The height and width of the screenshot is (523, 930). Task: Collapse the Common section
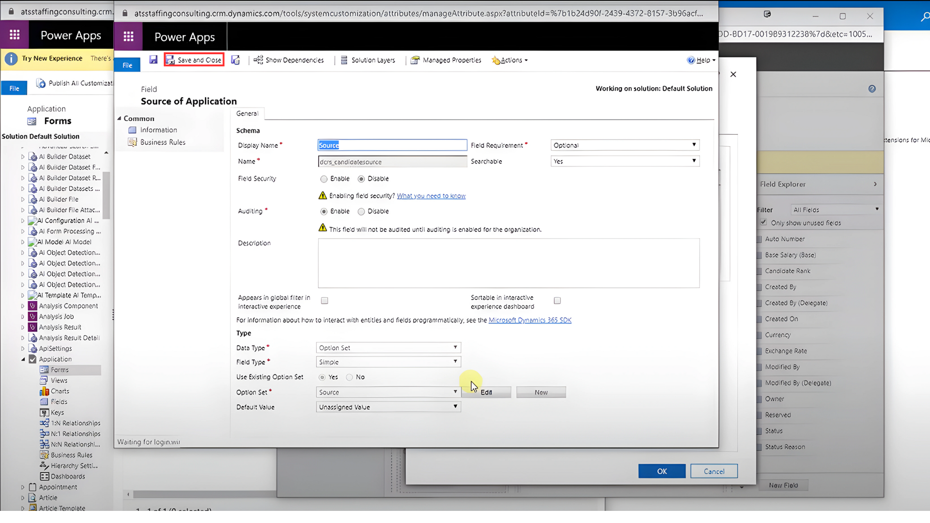click(x=119, y=119)
